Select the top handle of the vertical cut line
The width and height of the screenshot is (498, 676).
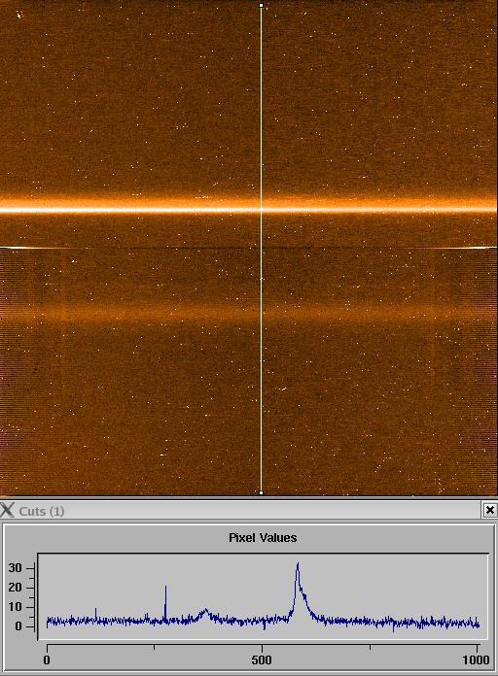(261, 5)
